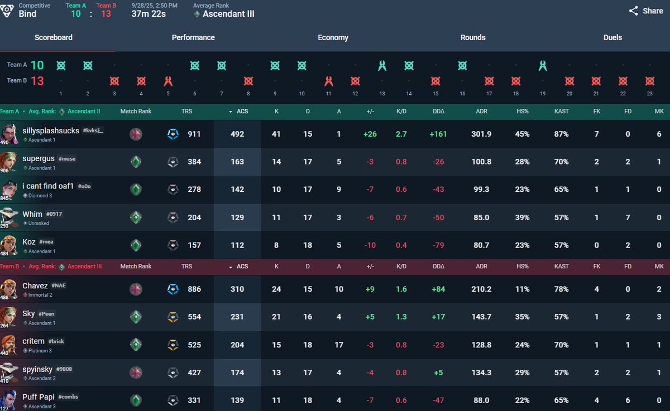This screenshot has height=411, width=670.
Task: Open the Economy tab
Action: [x=333, y=37]
